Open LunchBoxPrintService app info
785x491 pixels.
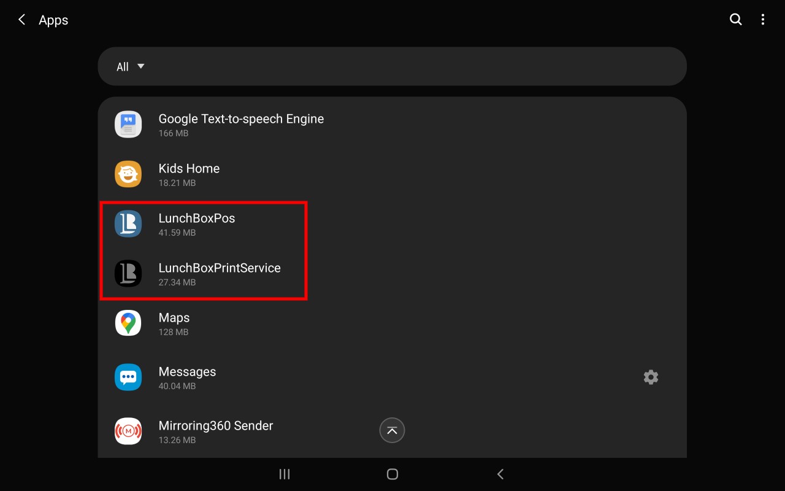coord(392,274)
